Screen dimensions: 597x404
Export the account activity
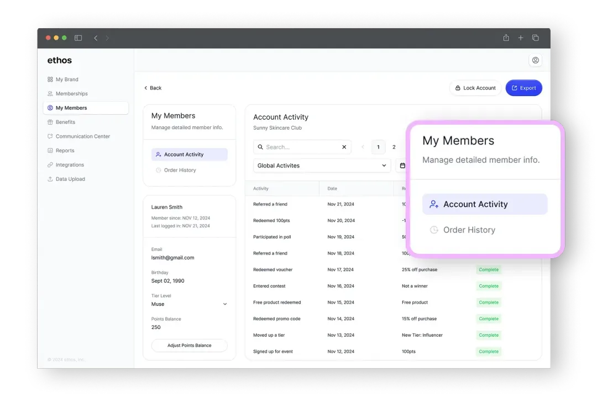[x=523, y=88]
